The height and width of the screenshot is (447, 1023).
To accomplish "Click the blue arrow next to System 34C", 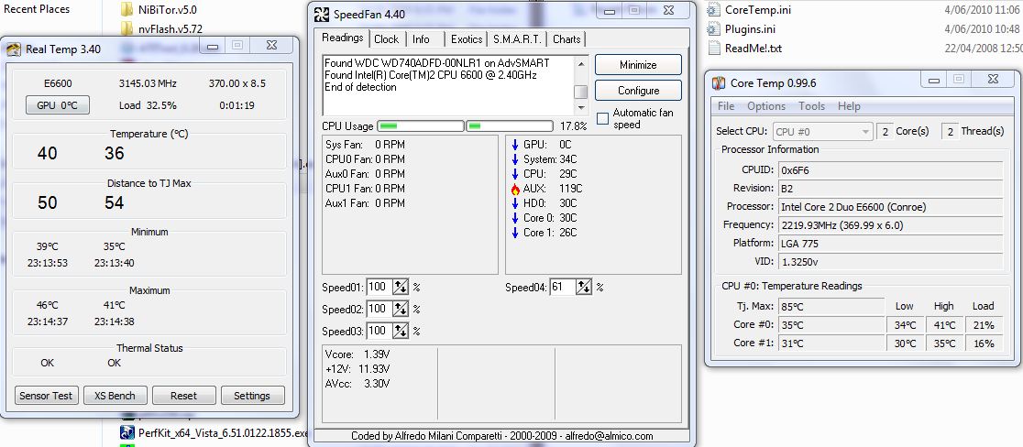I will [515, 159].
